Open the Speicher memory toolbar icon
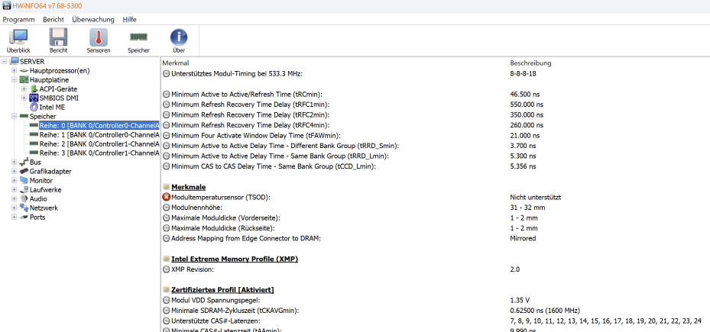 138,37
